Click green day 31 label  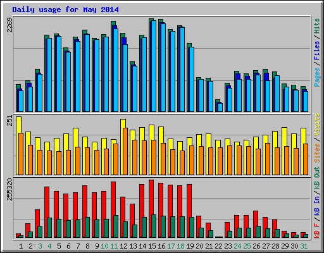point(304,246)
